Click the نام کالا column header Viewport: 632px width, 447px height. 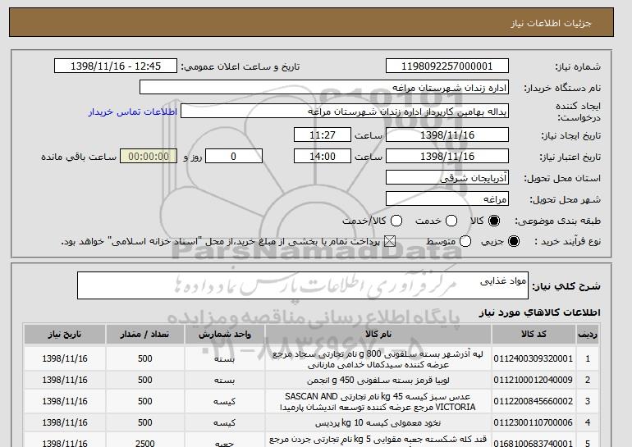(x=378, y=335)
